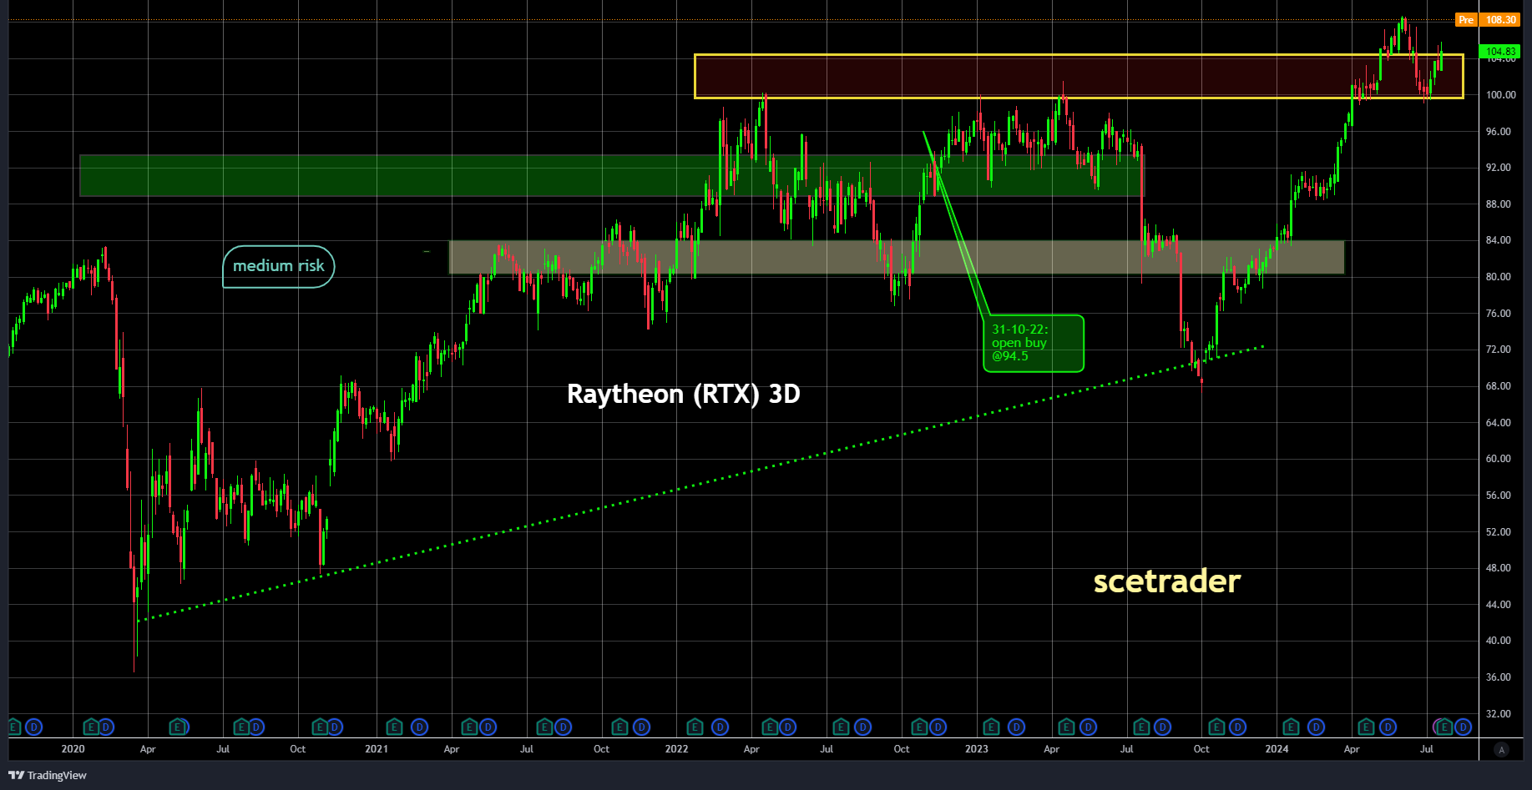Image resolution: width=1532 pixels, height=790 pixels.
Task: Open the November 2023 dividend marker
Action: tap(1238, 727)
